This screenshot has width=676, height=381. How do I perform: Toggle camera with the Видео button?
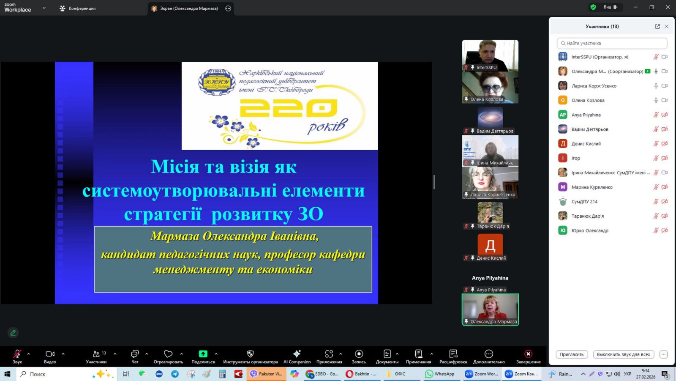click(x=50, y=354)
